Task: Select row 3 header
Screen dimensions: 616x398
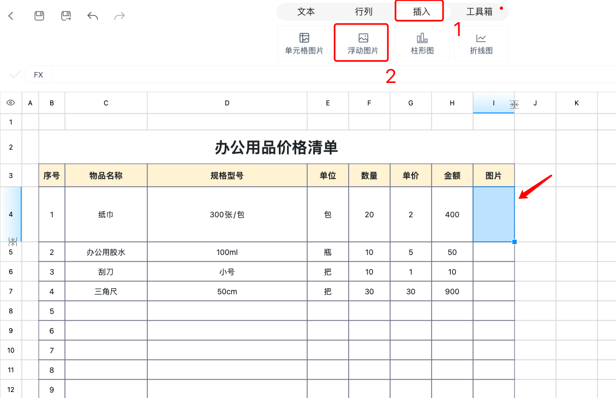Action: pyautogui.click(x=10, y=175)
